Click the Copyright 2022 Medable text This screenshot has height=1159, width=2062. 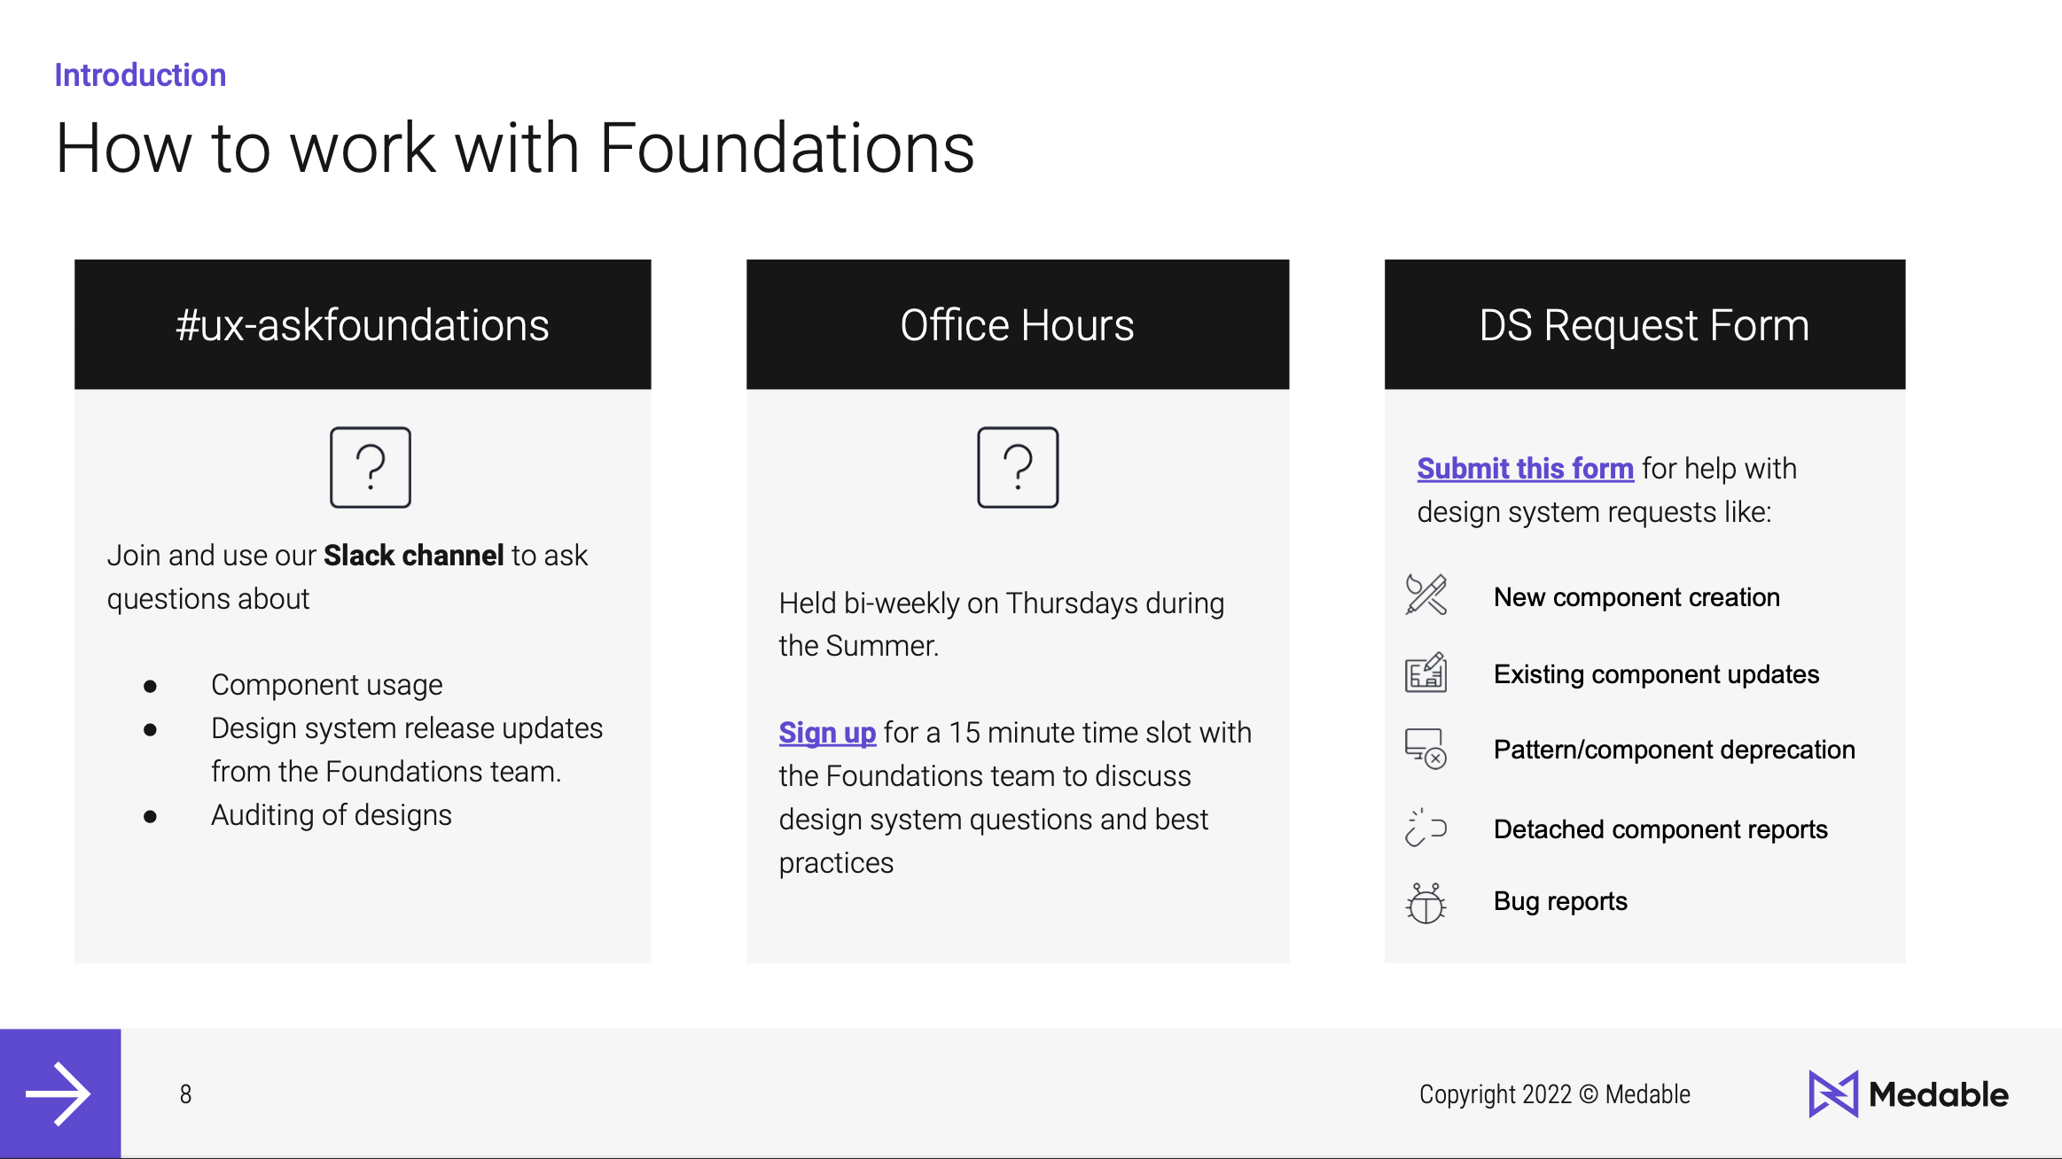1555,1093
